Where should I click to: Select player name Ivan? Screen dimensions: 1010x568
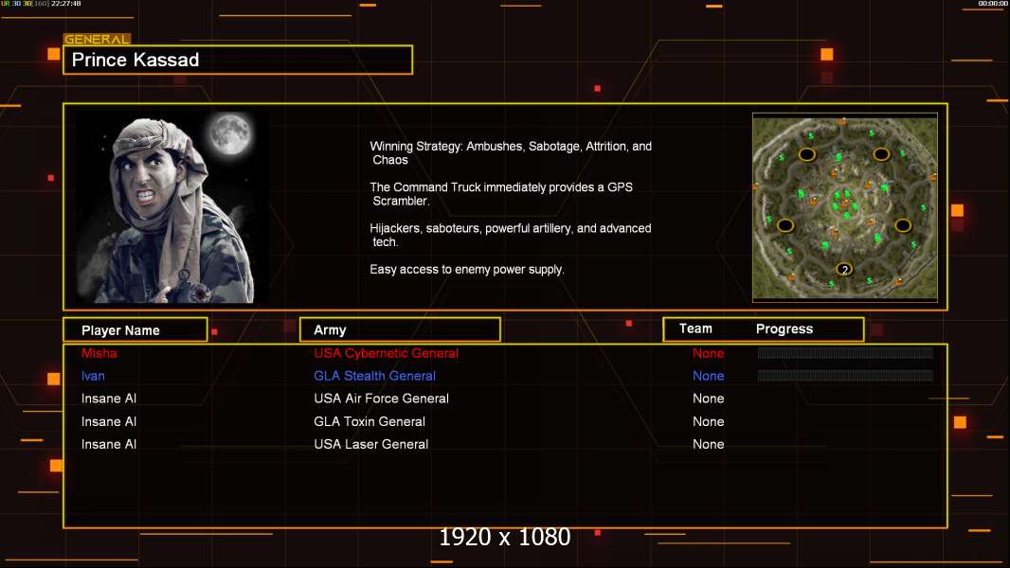pyautogui.click(x=93, y=376)
